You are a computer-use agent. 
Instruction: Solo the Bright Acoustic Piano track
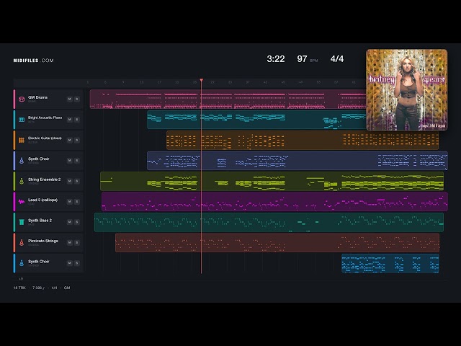tap(77, 120)
